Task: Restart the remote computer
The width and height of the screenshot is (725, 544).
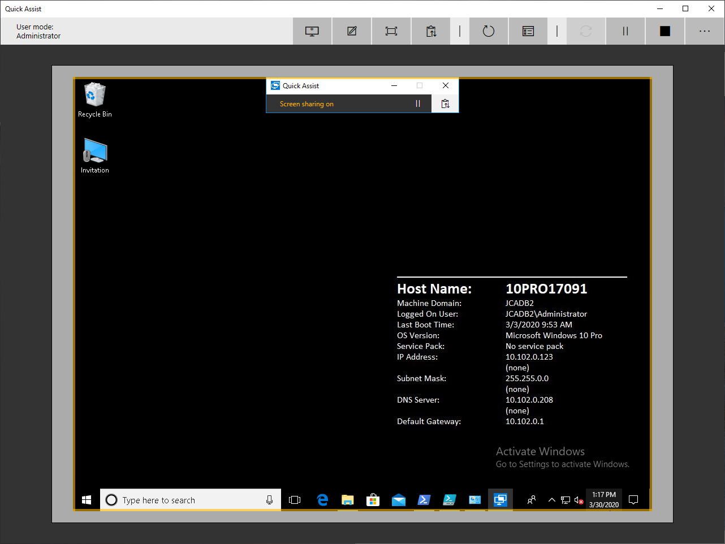Action: pos(489,31)
